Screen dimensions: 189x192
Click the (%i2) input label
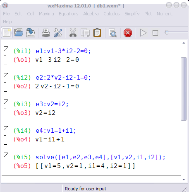(x=22, y=78)
